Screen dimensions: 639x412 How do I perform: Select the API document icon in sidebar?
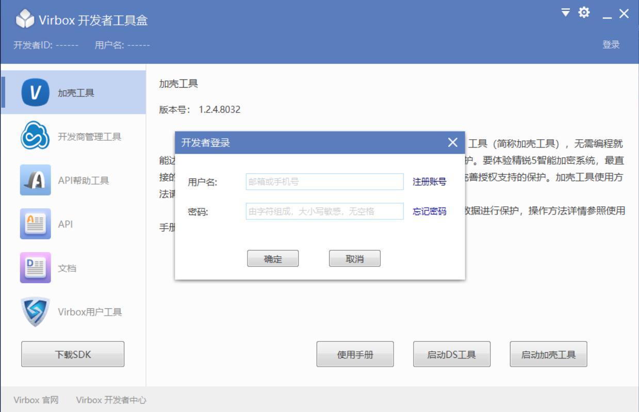click(35, 224)
